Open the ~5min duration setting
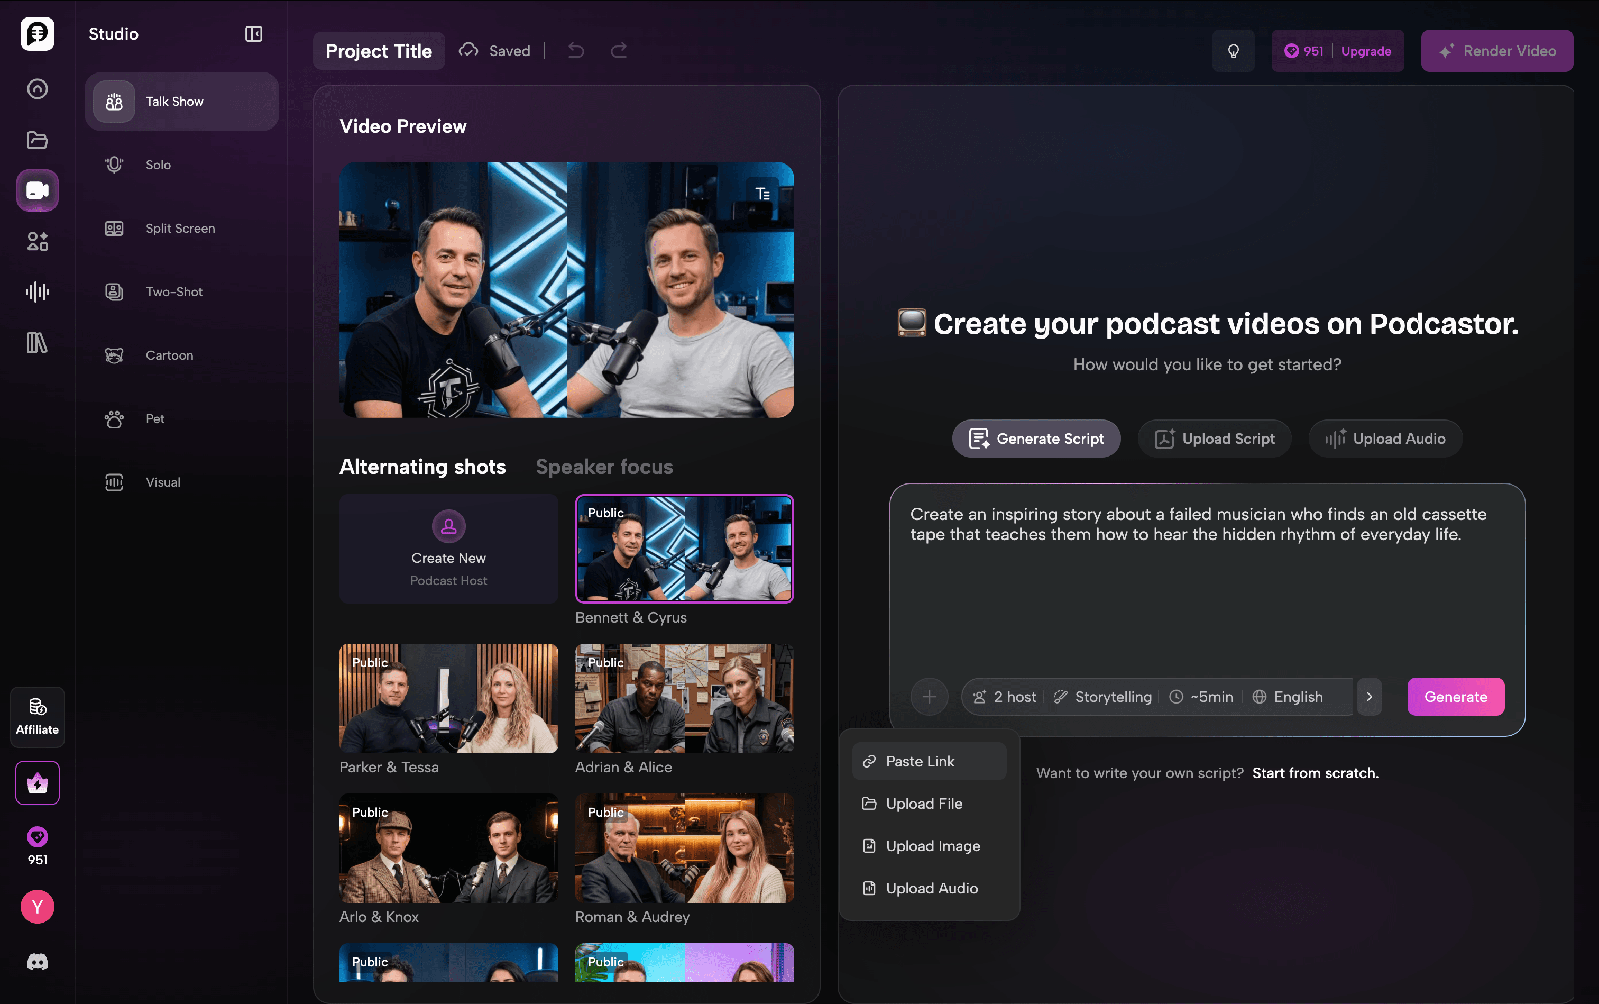This screenshot has width=1599, height=1004. point(1201,697)
